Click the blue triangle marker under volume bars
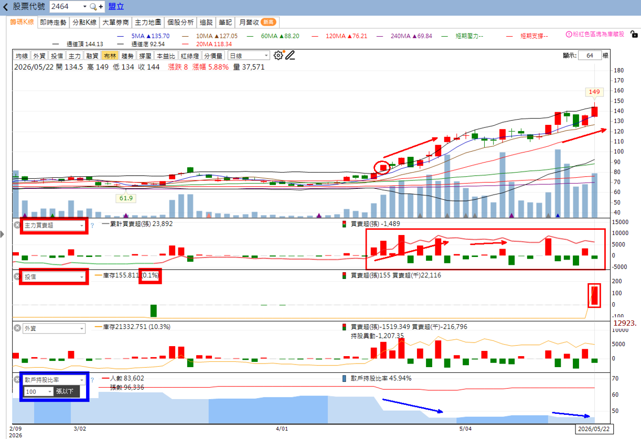Image resolution: width=641 pixels, height=439 pixels. (x=558, y=215)
